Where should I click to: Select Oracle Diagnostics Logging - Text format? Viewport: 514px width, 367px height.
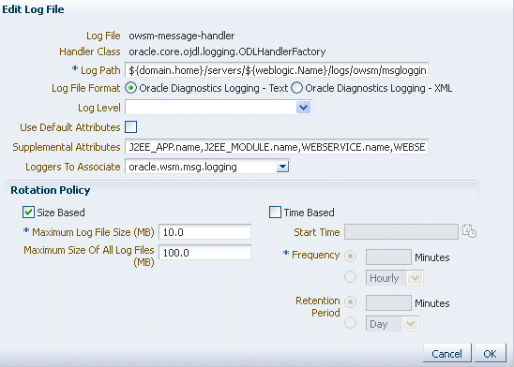coord(131,88)
